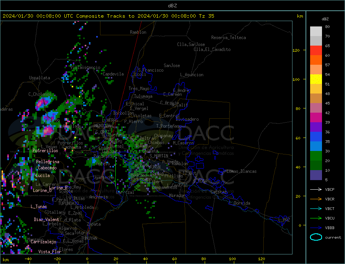Click the L_Asuncion map label
Image resolution: width=345 pixels, height=264 pixels.
pos(192,75)
